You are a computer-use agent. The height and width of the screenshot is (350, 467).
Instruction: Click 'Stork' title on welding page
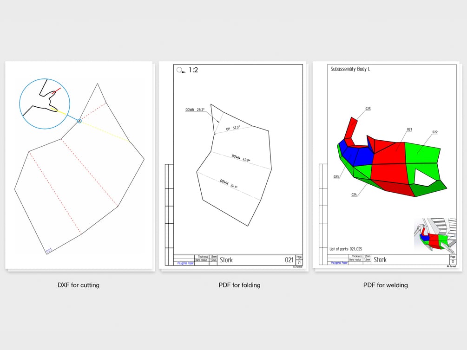tap(380, 259)
